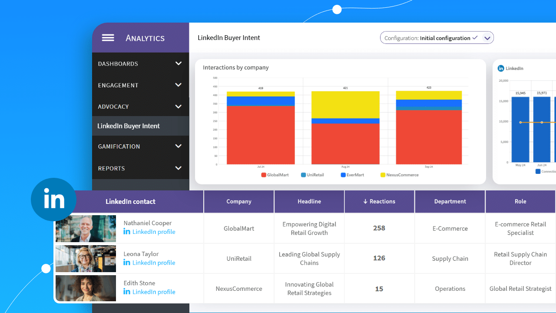This screenshot has width=556, height=313.
Task: Click the NexusCommerce company cell
Action: 239,289
